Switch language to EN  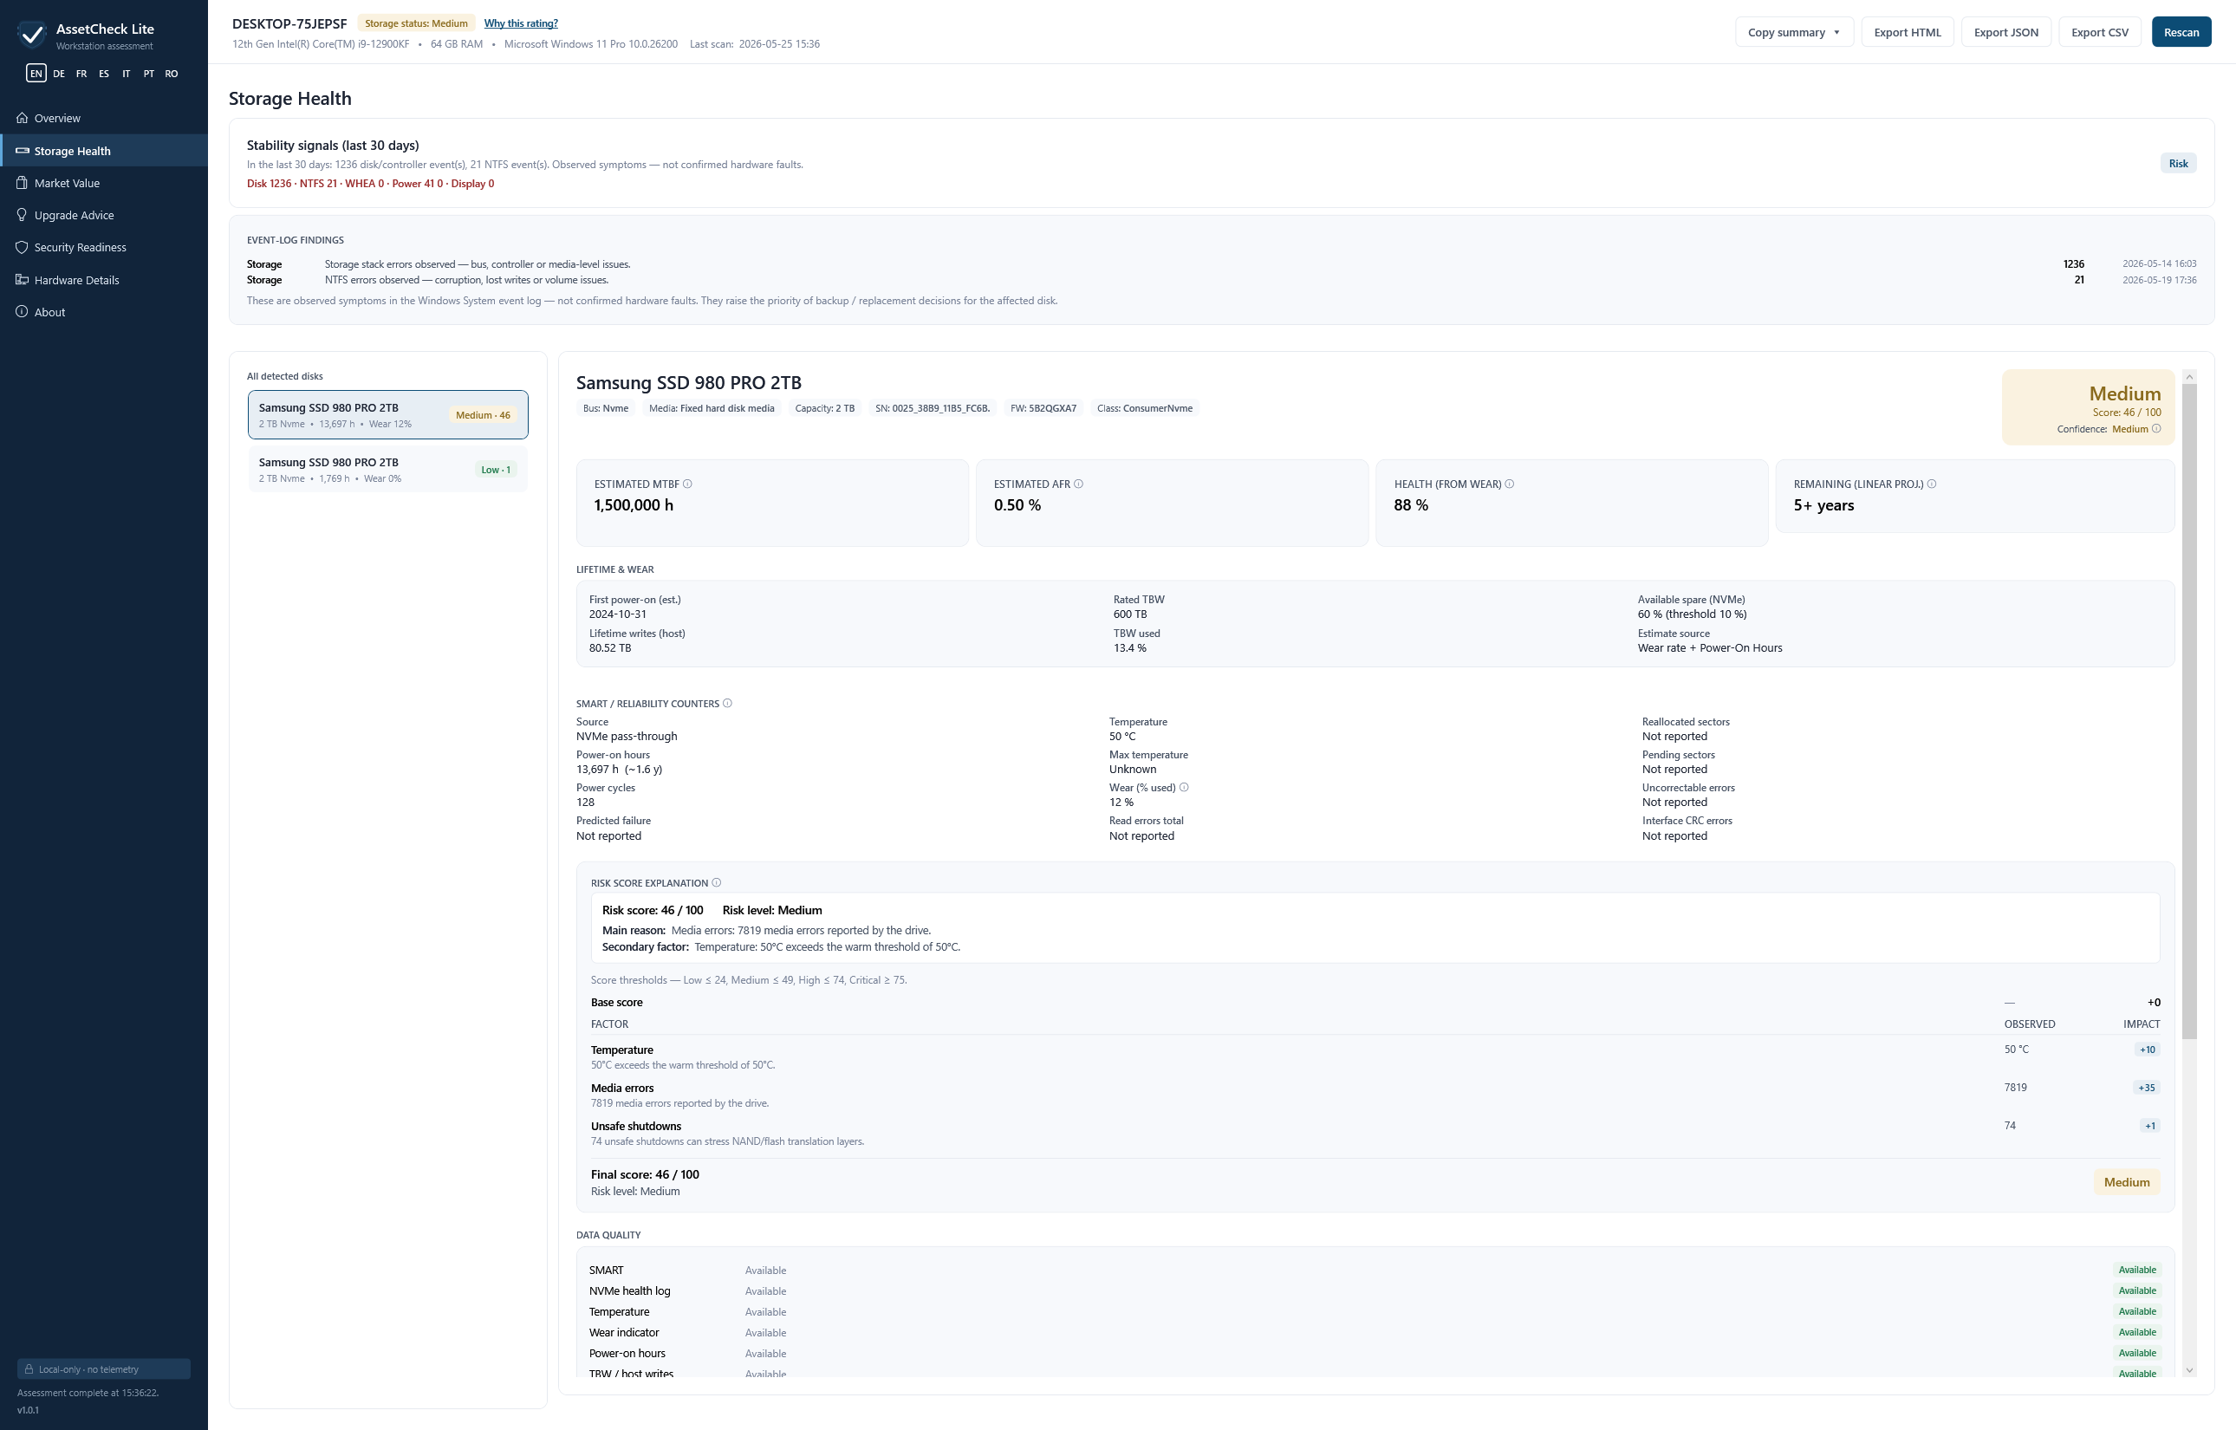click(36, 74)
